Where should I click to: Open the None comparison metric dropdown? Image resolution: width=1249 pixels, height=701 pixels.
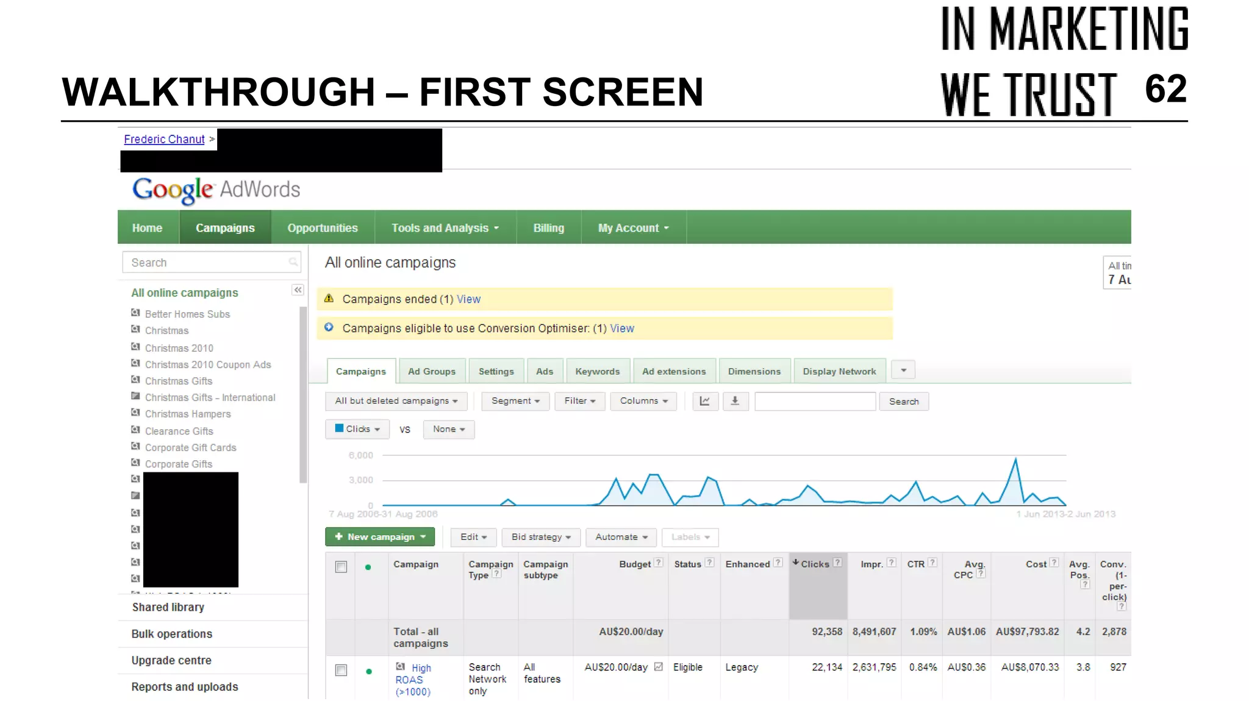click(x=449, y=429)
